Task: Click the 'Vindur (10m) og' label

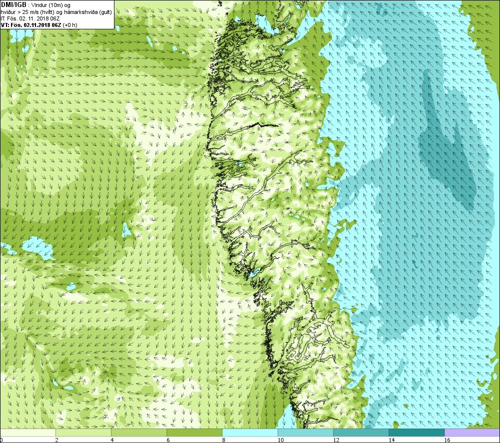Action: (x=51, y=5)
